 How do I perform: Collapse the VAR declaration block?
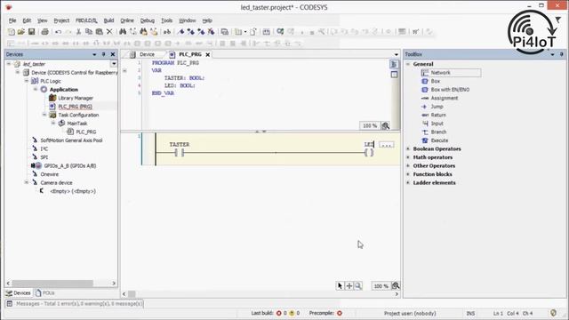click(x=124, y=70)
